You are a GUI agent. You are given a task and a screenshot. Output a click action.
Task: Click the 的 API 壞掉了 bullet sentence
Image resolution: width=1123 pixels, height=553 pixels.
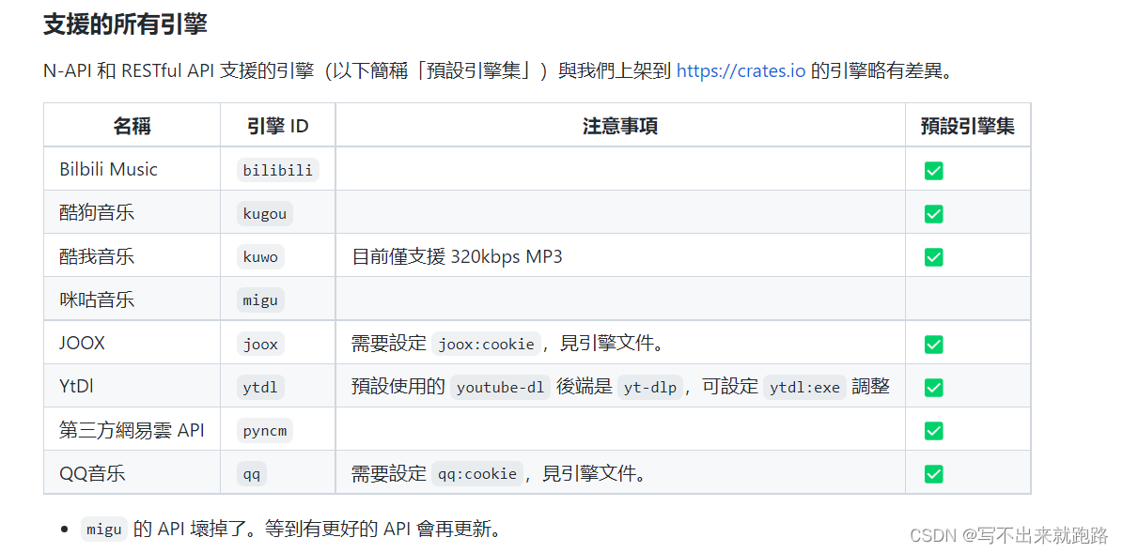317,530
